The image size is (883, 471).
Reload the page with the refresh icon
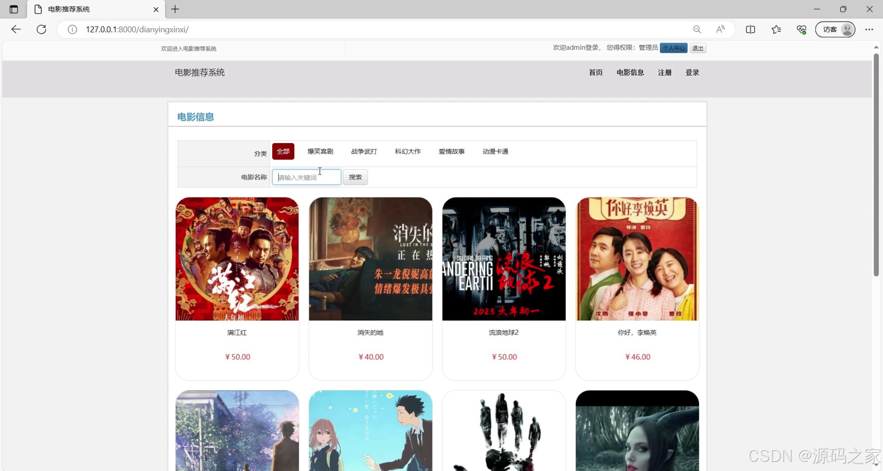click(41, 29)
